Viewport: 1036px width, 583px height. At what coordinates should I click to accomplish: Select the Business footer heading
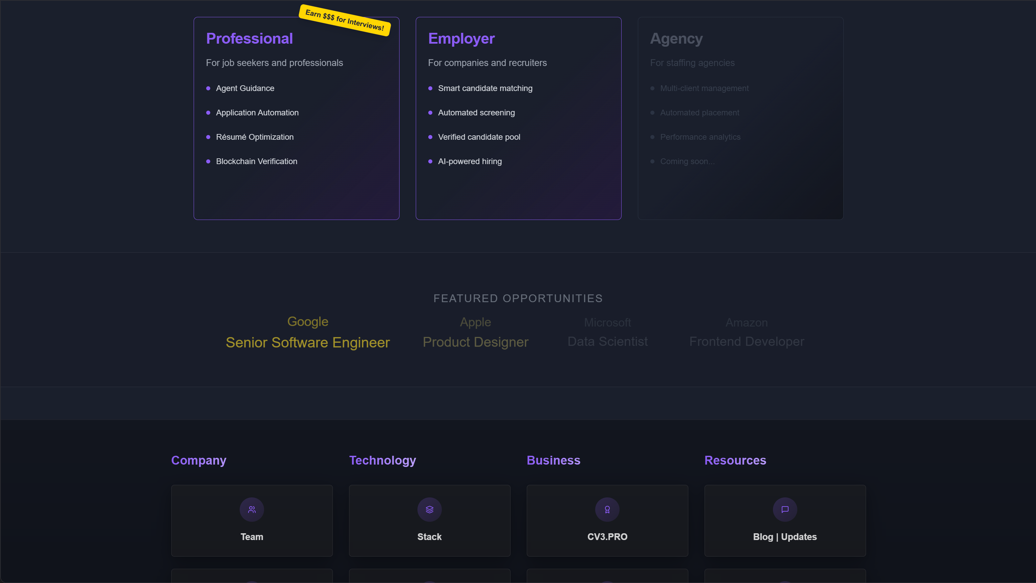tap(554, 461)
